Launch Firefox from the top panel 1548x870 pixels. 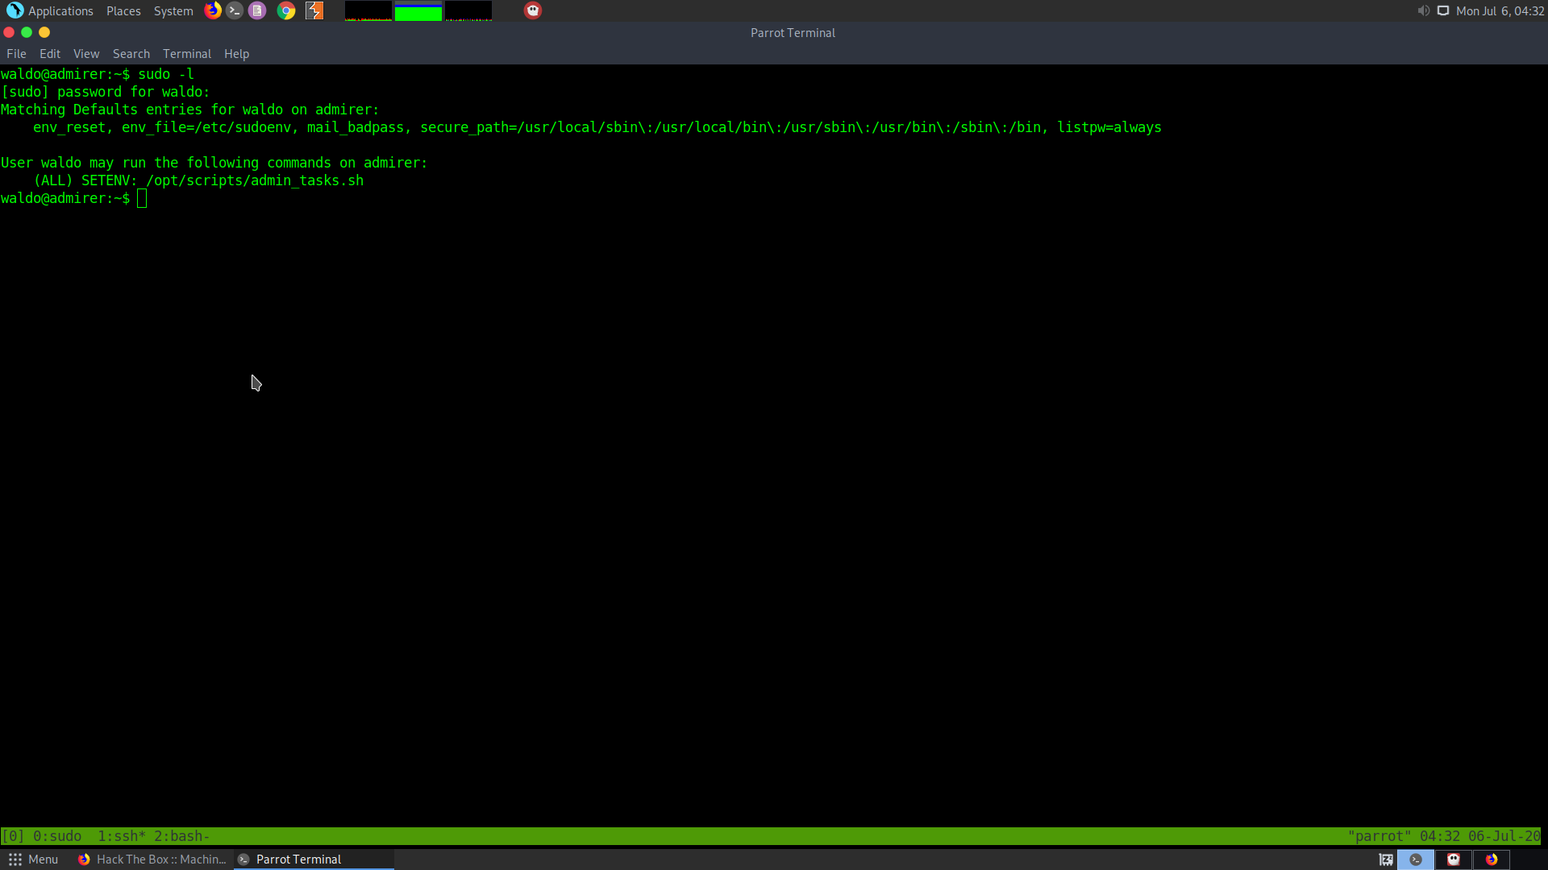pos(213,10)
